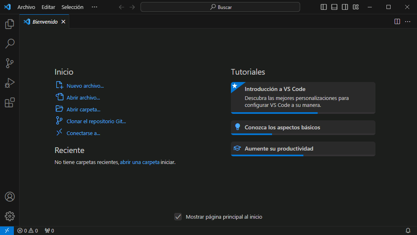Expand the overflow menu ellipsis in menu bar
Screen dimensions: 417x235
click(x=94, y=7)
